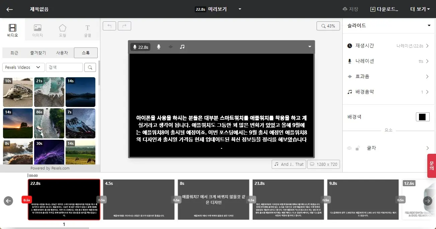Click the undo arrow button

coord(109,26)
